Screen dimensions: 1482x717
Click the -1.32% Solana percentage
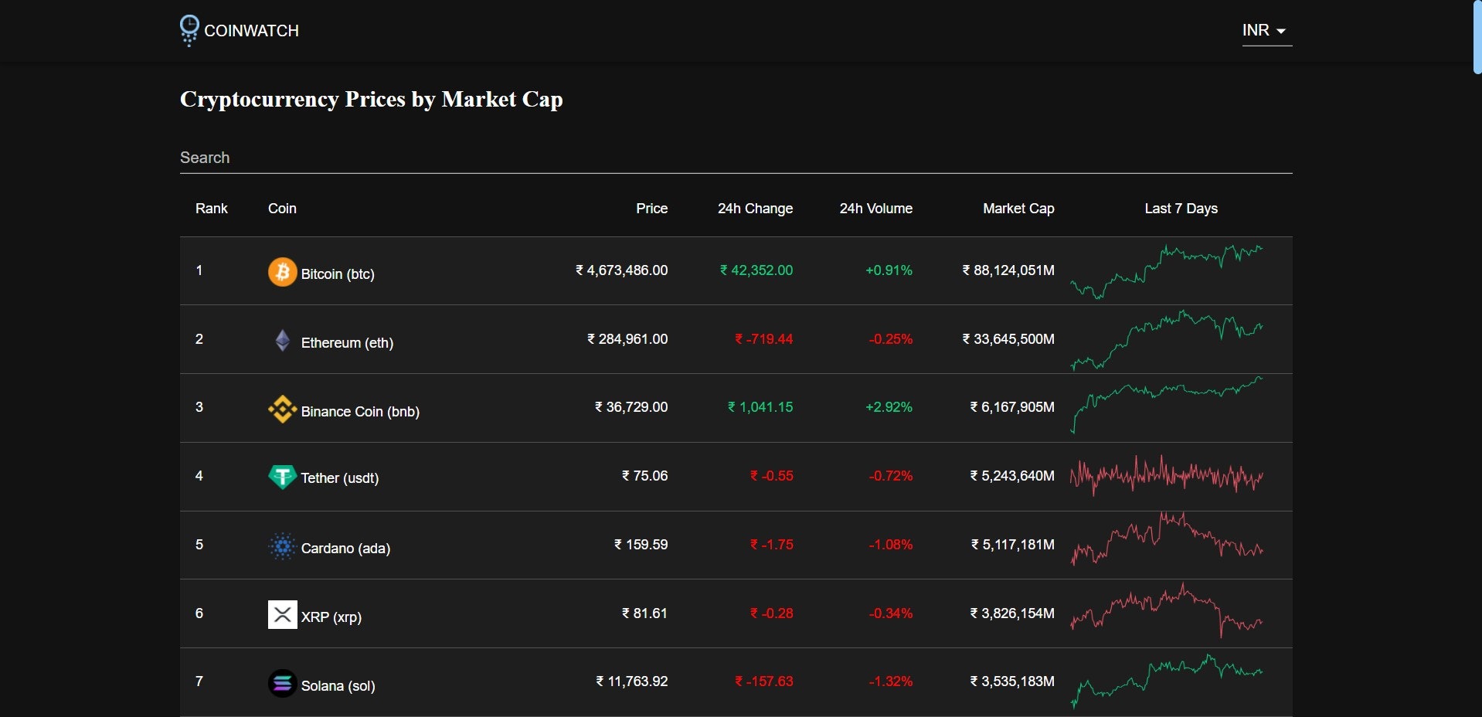point(890,681)
